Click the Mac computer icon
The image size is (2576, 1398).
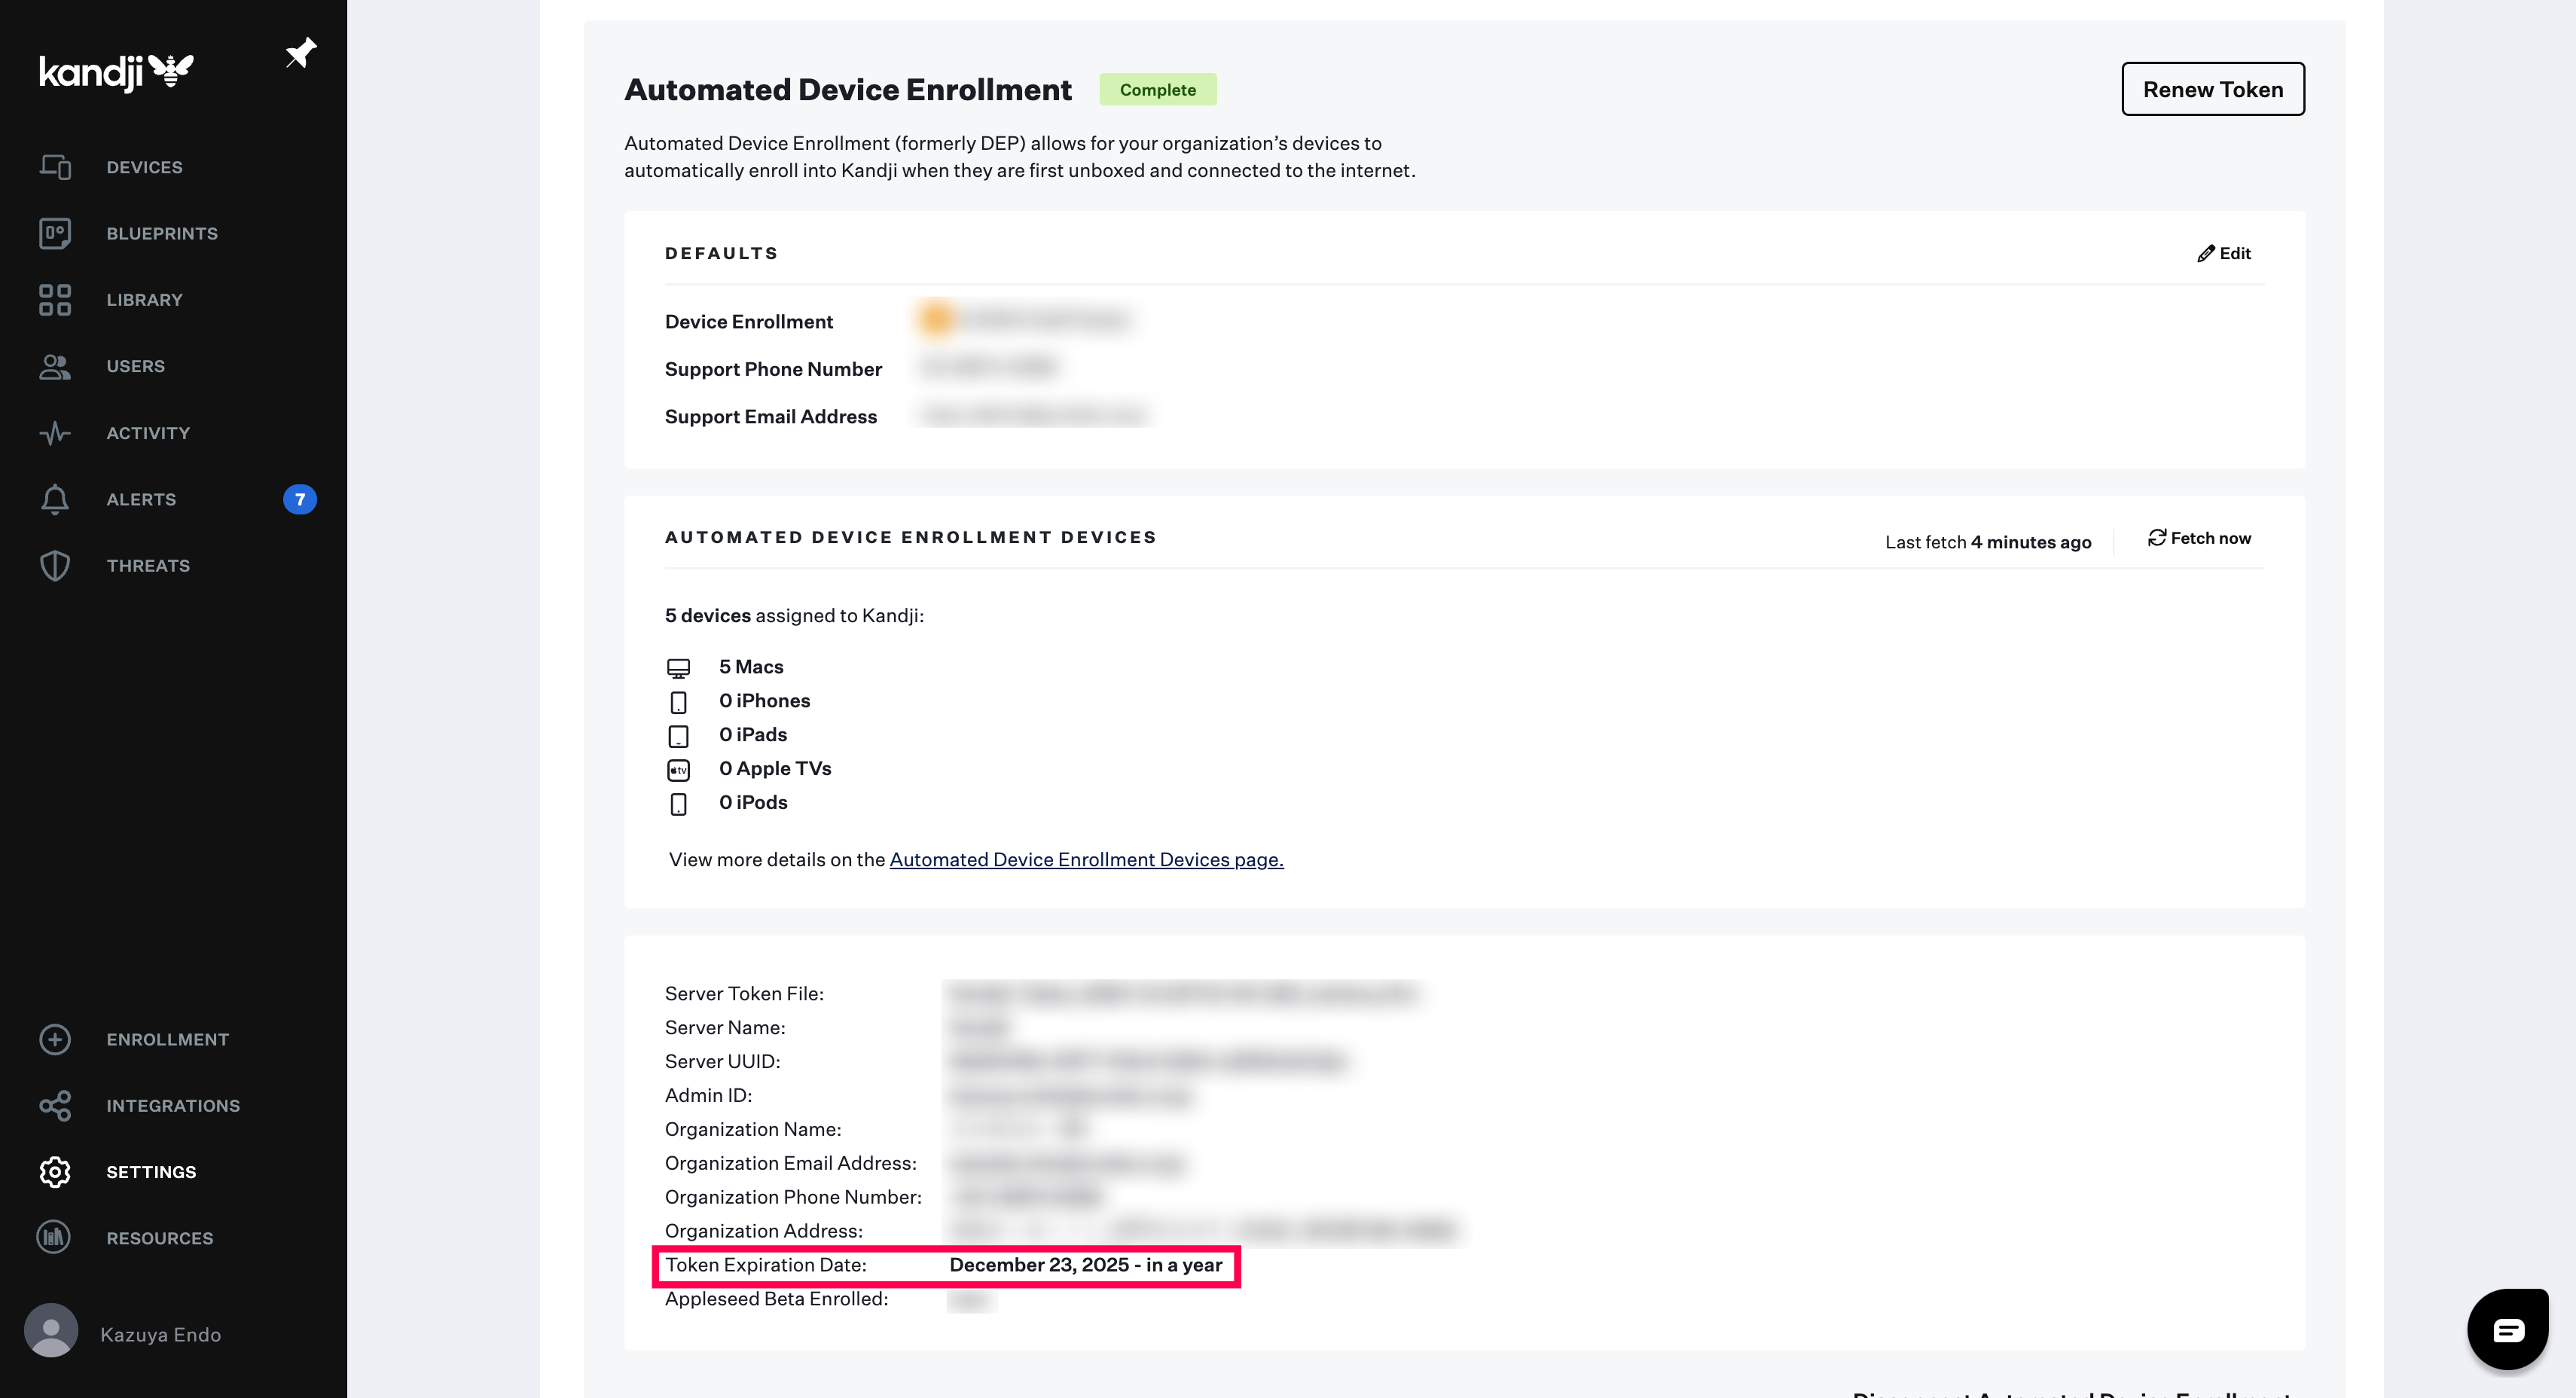[678, 668]
